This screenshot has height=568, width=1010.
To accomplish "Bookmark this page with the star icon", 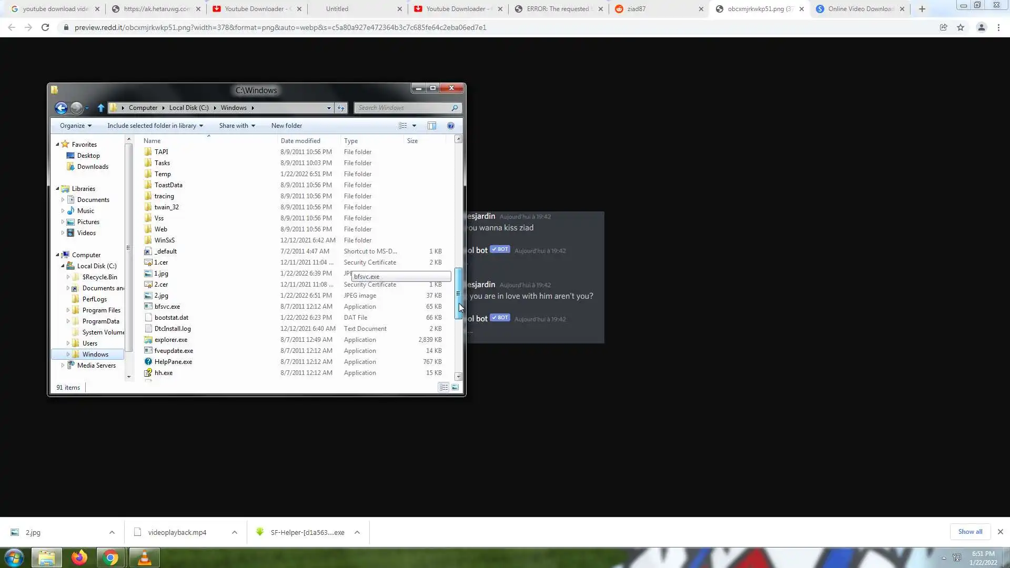I will click(x=961, y=27).
